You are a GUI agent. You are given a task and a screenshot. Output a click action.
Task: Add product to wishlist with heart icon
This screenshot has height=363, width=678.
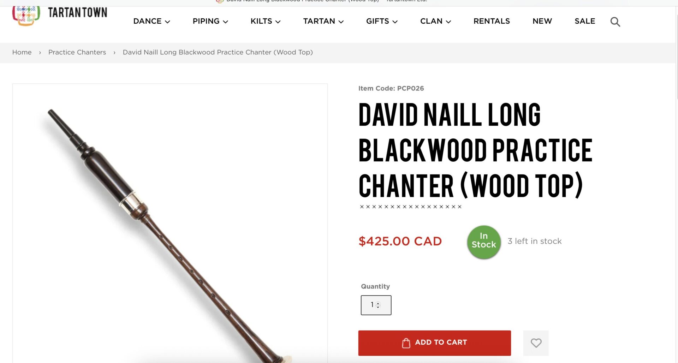click(x=536, y=343)
